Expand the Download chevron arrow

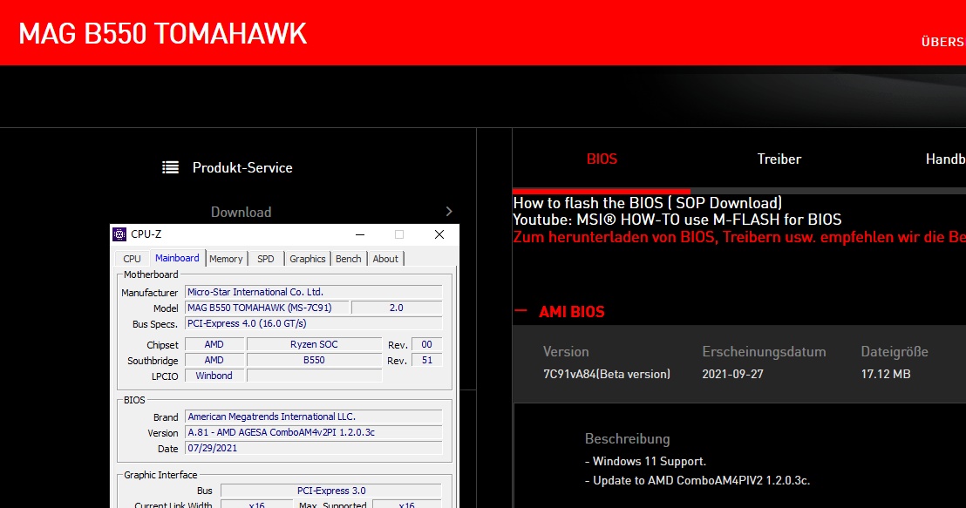(449, 211)
